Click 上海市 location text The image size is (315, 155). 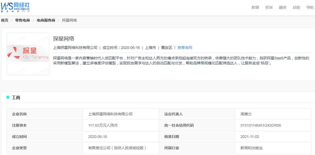pos(150,48)
